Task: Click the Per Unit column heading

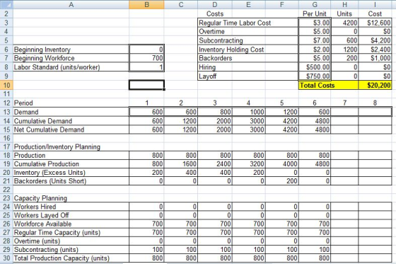Action: [x=315, y=13]
